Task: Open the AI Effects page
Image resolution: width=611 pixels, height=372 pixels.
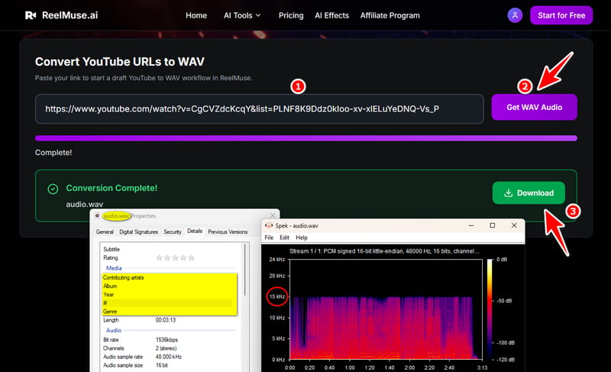Action: 331,15
